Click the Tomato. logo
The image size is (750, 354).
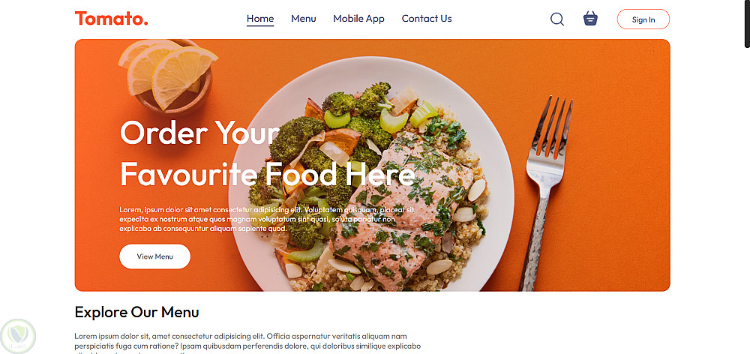pyautogui.click(x=112, y=19)
